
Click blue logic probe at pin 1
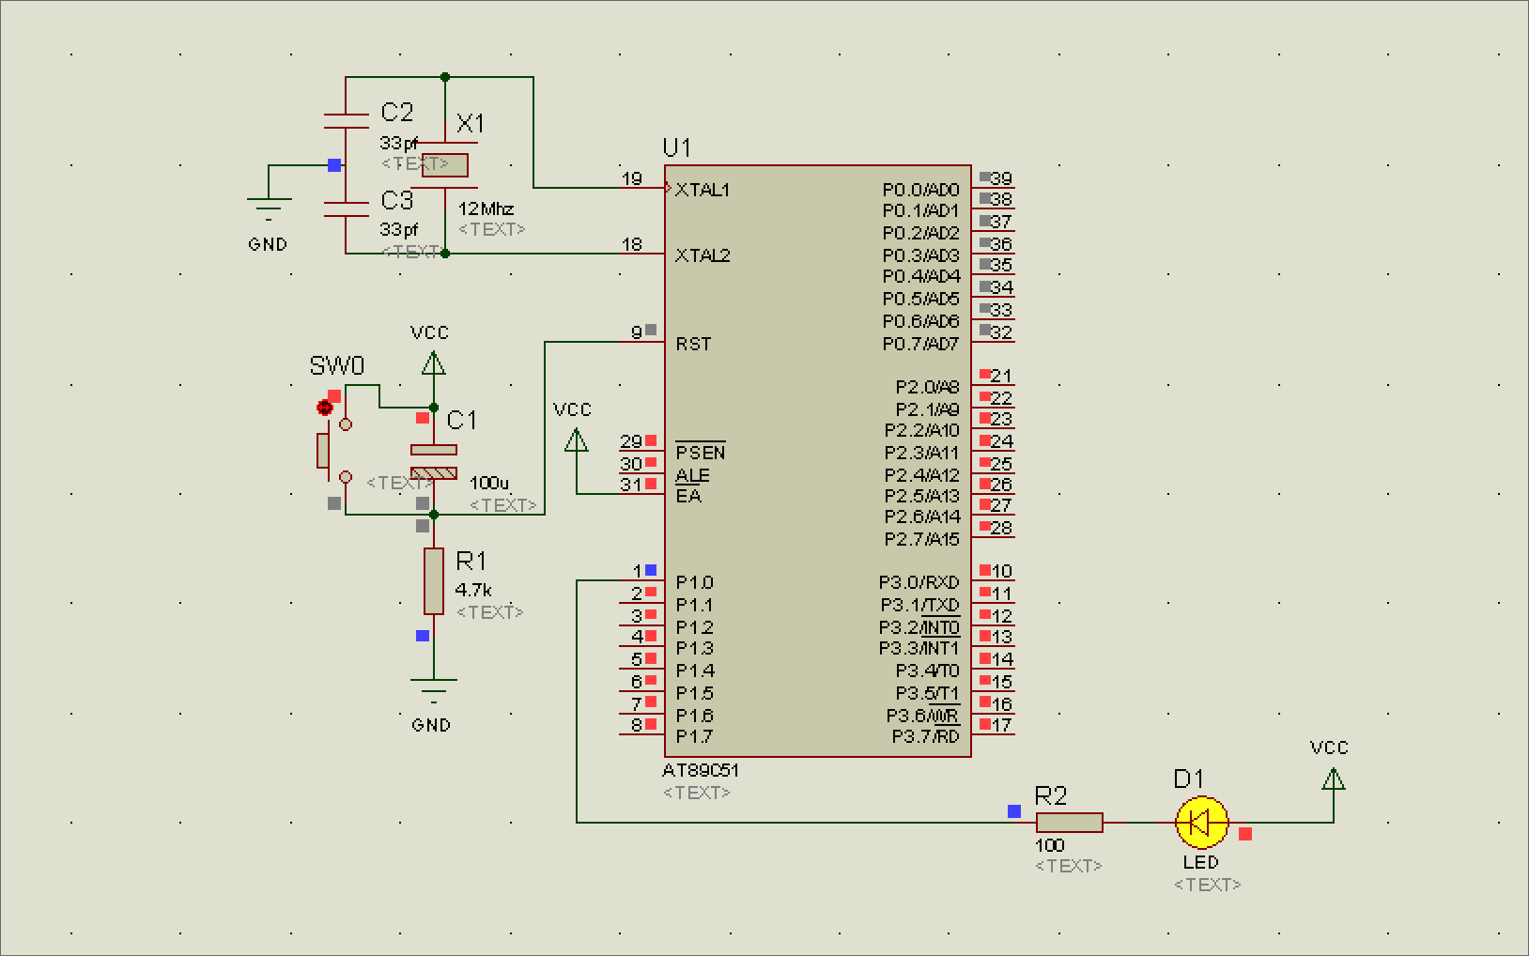tap(651, 570)
